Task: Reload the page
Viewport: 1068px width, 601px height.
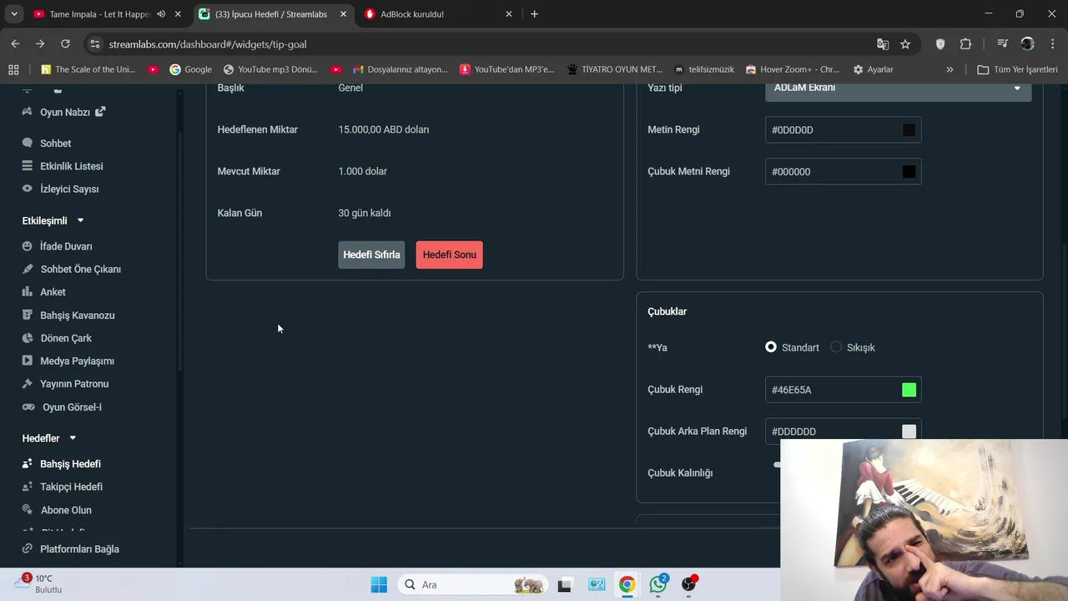Action: pyautogui.click(x=65, y=43)
